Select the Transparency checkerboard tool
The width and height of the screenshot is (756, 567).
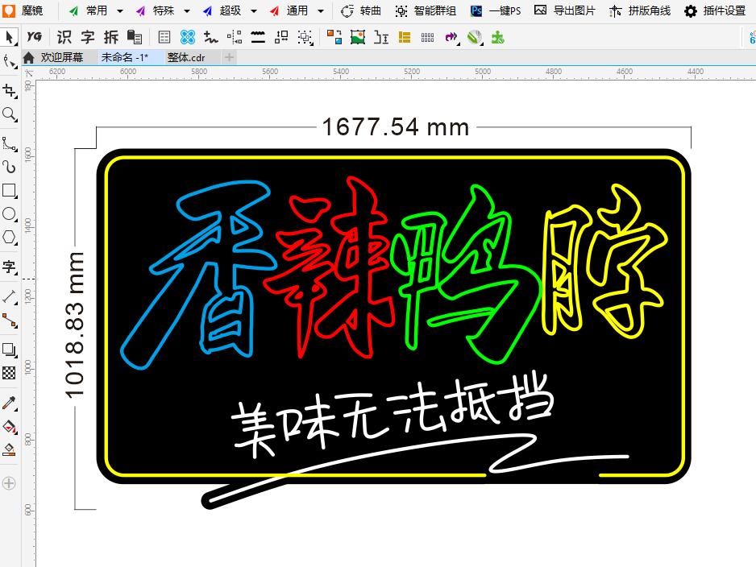[x=9, y=373]
